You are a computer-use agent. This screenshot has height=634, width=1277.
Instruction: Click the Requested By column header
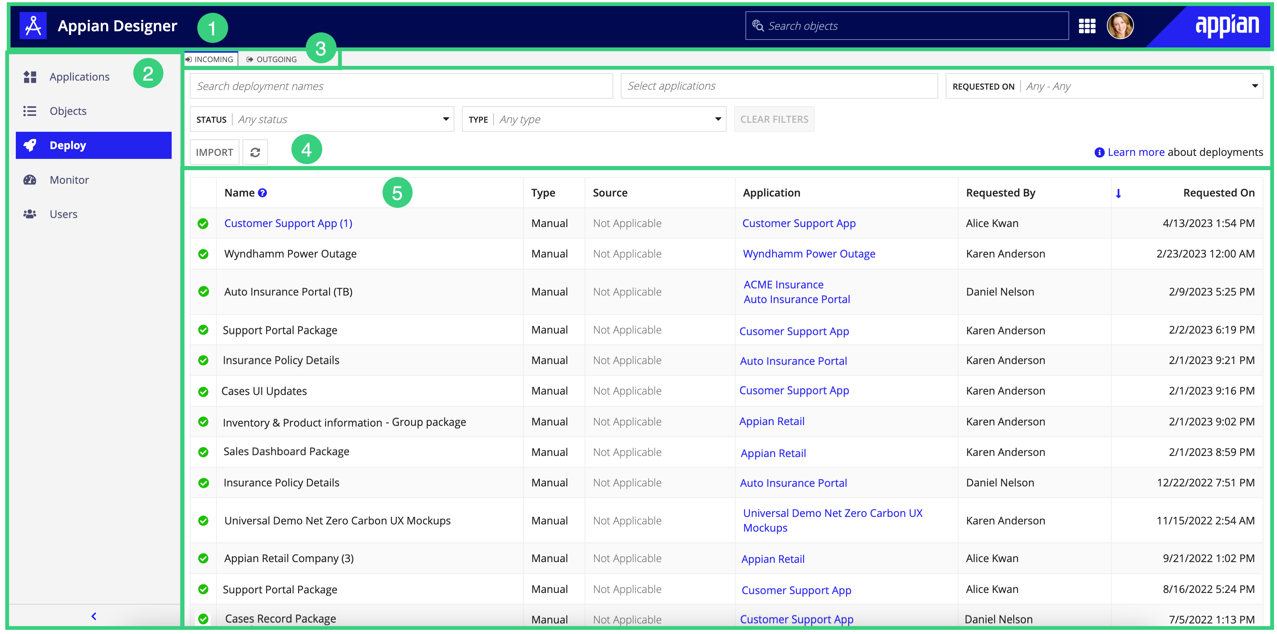point(1000,193)
